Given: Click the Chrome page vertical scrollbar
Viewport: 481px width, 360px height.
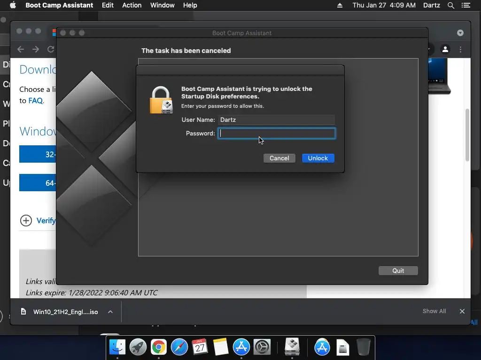Looking at the screenshot, I should click(467, 135).
